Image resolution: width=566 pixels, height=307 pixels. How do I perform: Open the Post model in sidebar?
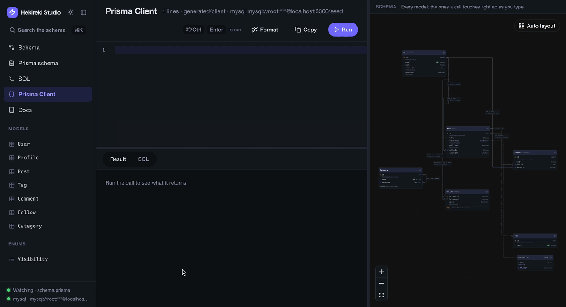coord(48,171)
